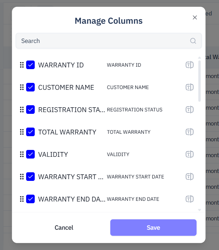Viewport: 219px width, 250px height.
Task: Click drag handle of TOTAL WARRANTY row
Action: (22, 132)
